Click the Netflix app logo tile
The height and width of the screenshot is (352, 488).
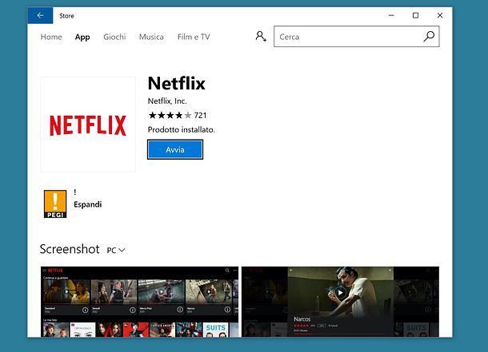[x=88, y=125]
